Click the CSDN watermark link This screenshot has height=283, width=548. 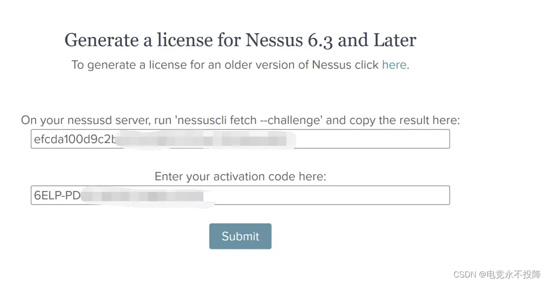[x=464, y=274]
